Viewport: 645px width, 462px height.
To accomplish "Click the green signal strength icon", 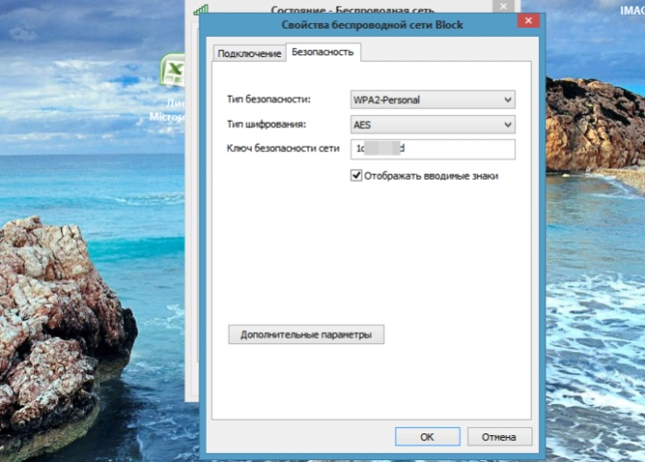I will [201, 10].
